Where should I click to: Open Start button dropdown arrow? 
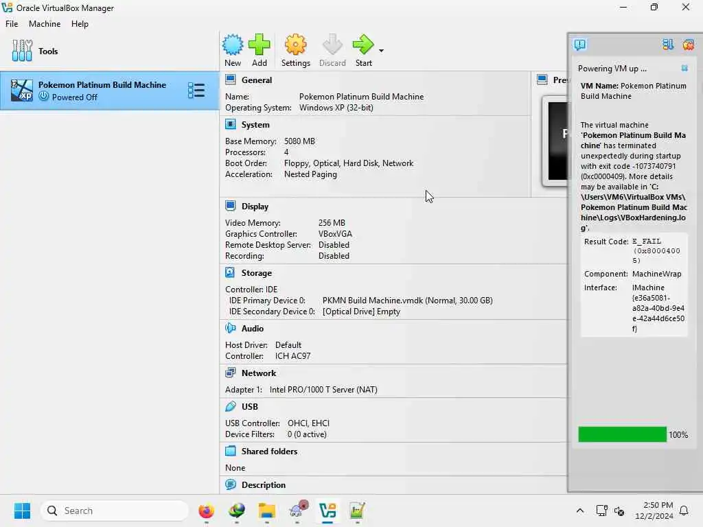click(x=381, y=51)
